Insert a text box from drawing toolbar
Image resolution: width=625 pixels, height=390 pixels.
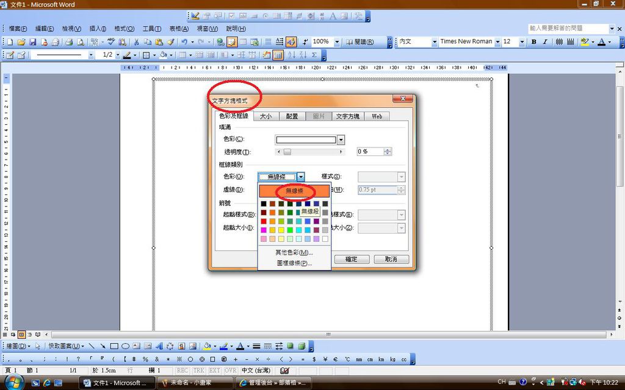[136, 346]
